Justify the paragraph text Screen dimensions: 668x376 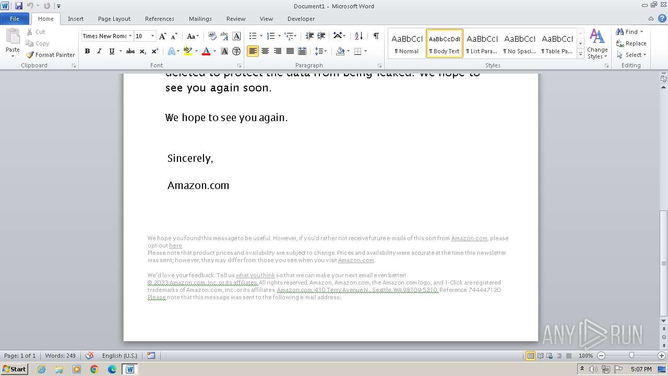pyautogui.click(x=290, y=51)
